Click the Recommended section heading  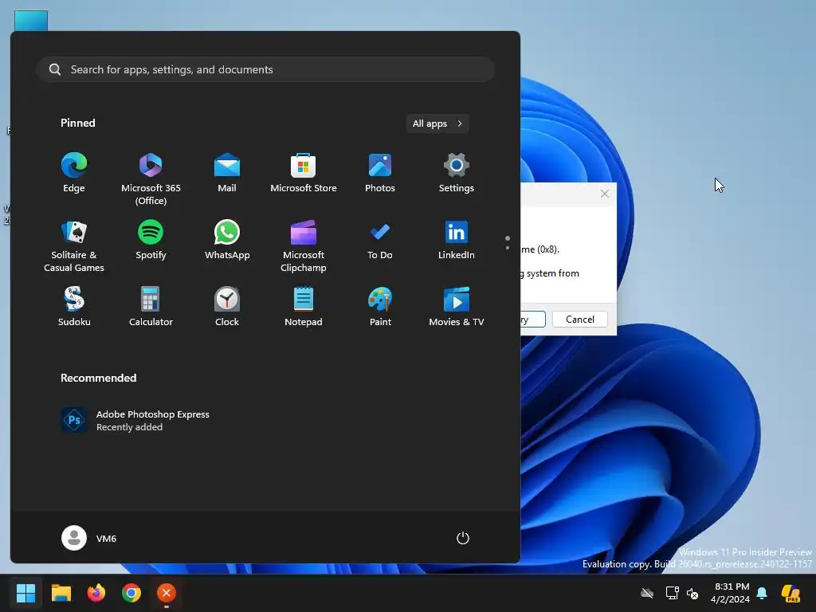pyautogui.click(x=98, y=378)
